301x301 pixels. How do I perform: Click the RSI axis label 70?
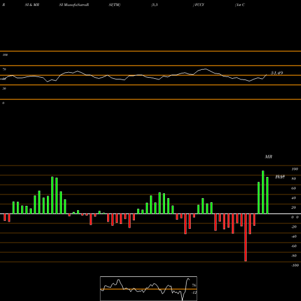tap(4, 69)
